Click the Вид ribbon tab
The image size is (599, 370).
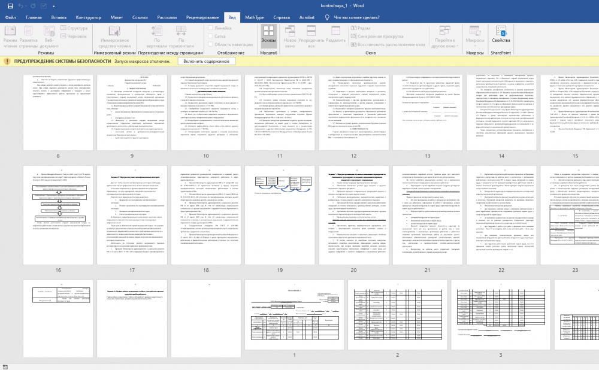(x=232, y=17)
